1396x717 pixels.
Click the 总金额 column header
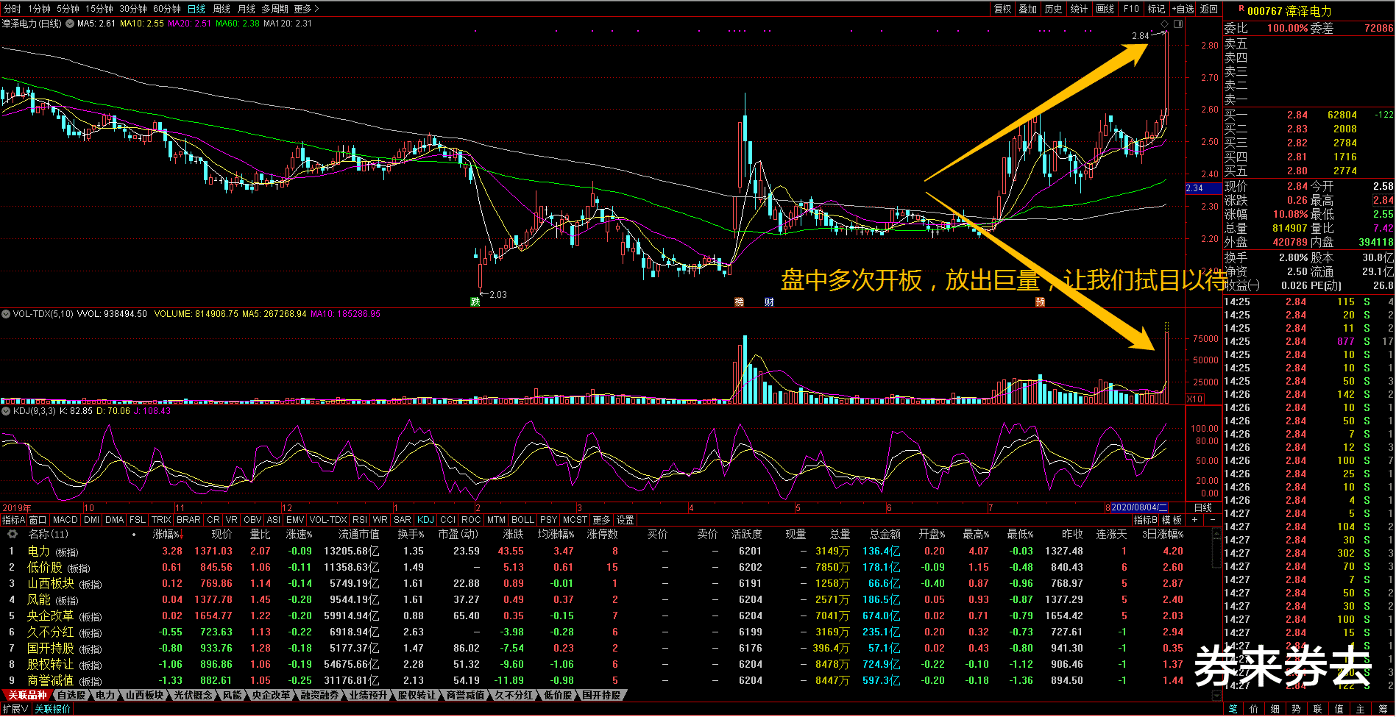885,535
